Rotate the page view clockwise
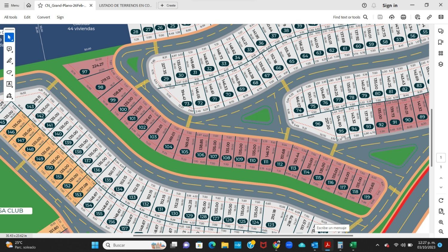The width and height of the screenshot is (448, 252). point(441,200)
